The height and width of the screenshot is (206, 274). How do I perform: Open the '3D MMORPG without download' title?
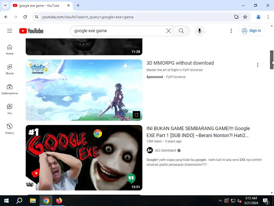pos(180,63)
